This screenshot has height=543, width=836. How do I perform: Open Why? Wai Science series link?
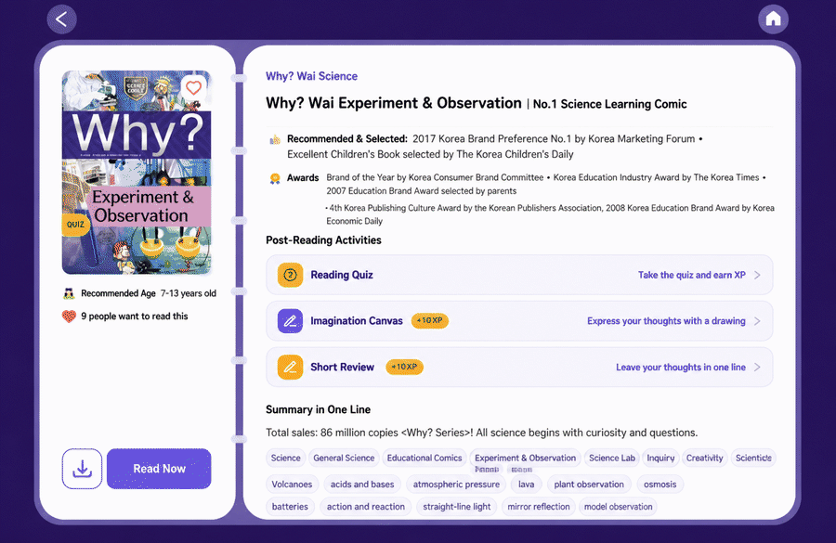[x=311, y=76]
